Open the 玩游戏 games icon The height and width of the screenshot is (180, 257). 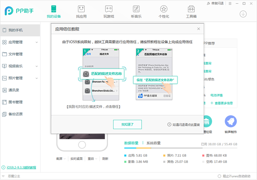coord(109,9)
